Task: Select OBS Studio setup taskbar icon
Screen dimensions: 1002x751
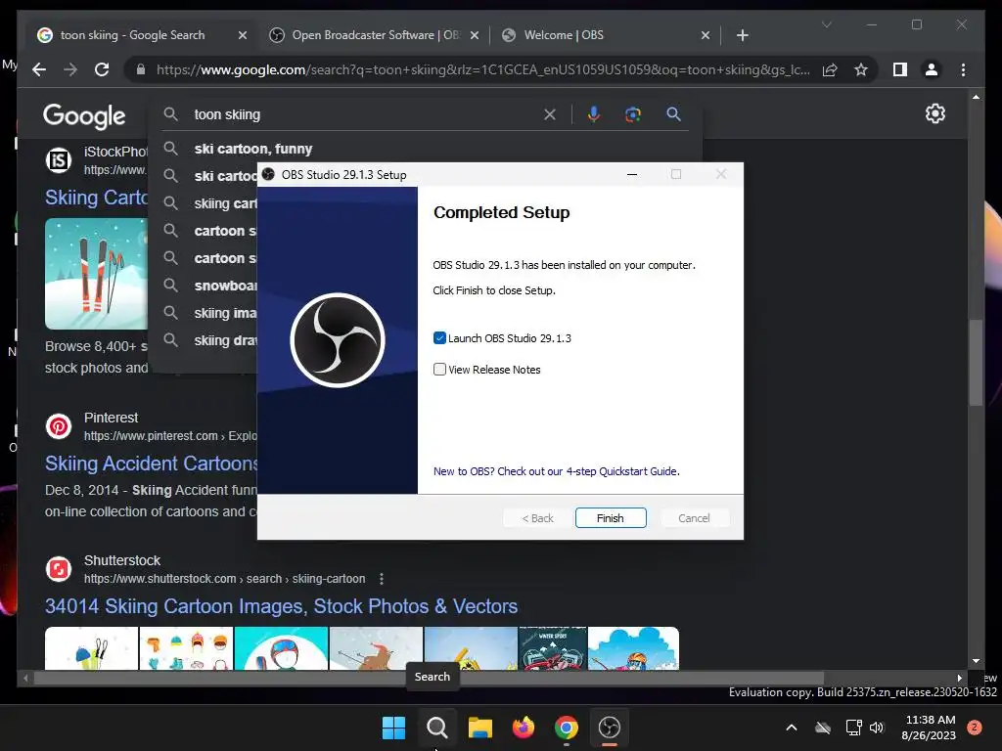Action: tap(609, 728)
